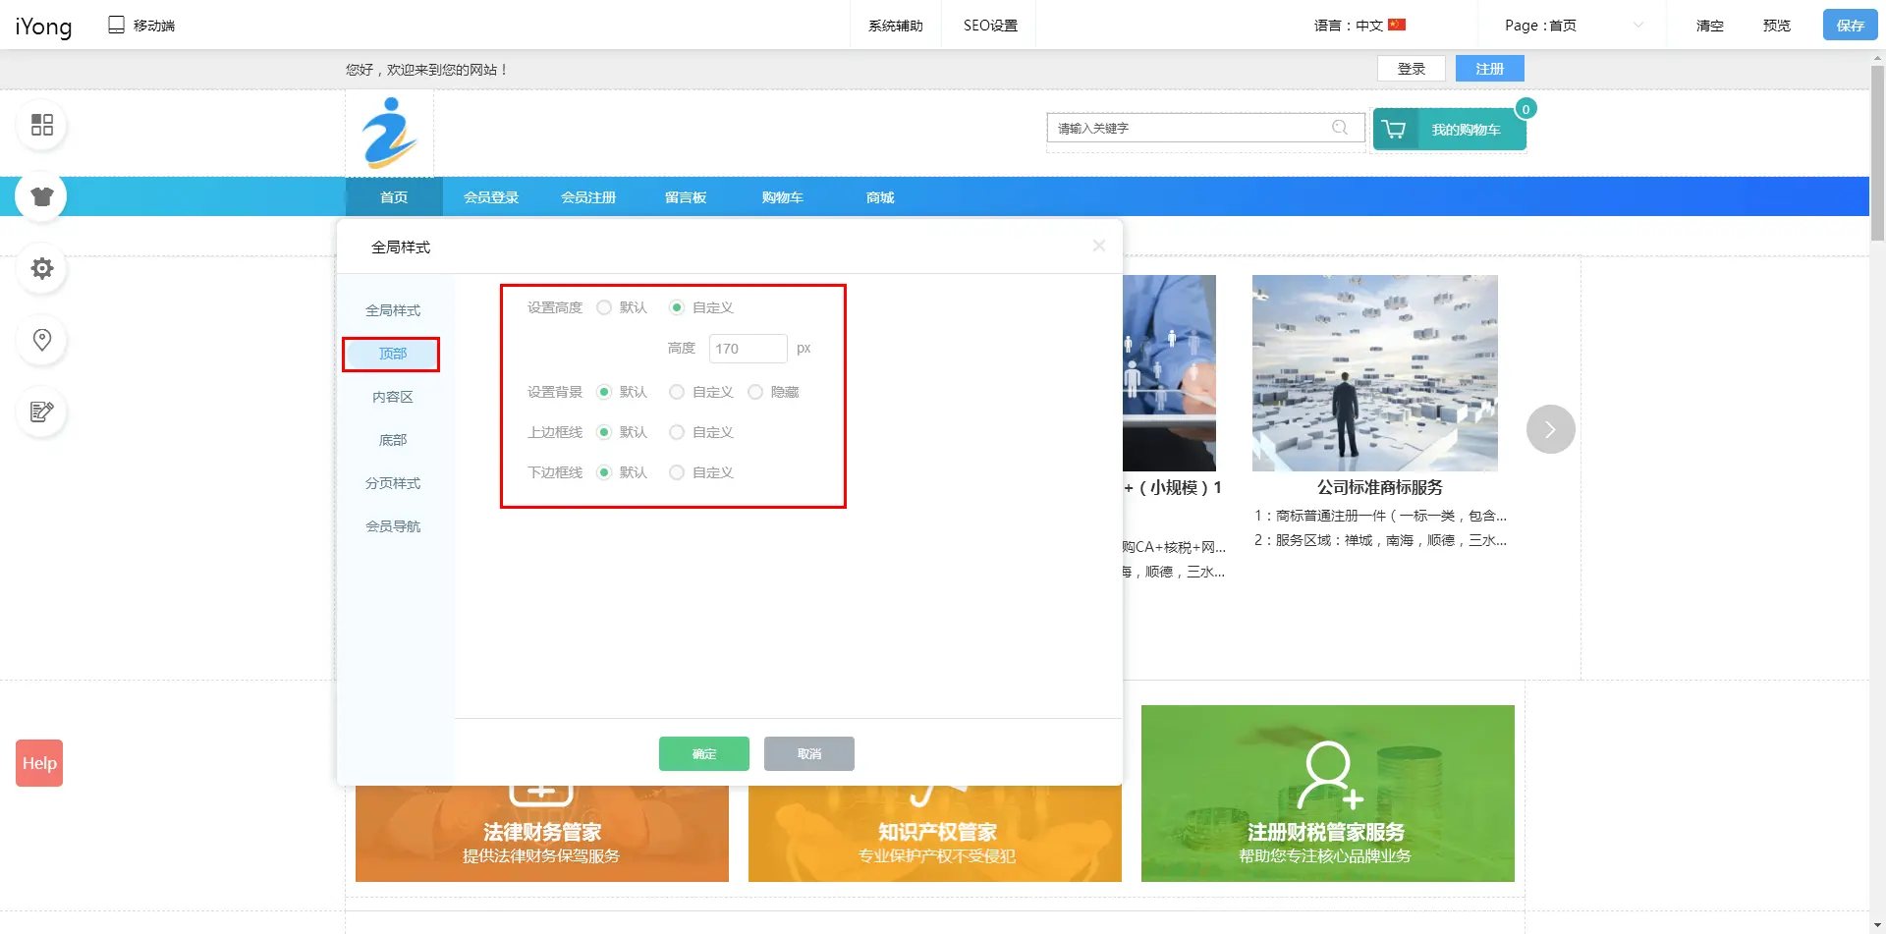
Task: Click the map pin location icon
Action: [41, 340]
